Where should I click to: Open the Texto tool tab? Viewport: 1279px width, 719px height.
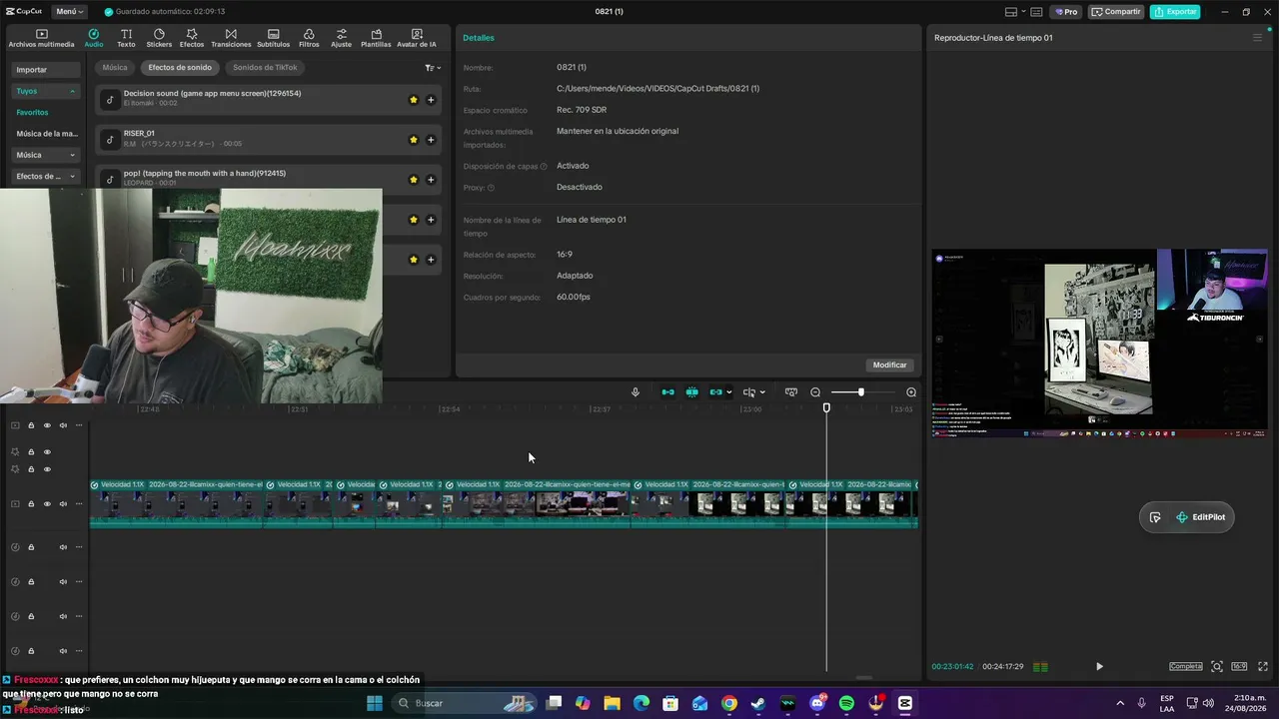tap(126, 38)
